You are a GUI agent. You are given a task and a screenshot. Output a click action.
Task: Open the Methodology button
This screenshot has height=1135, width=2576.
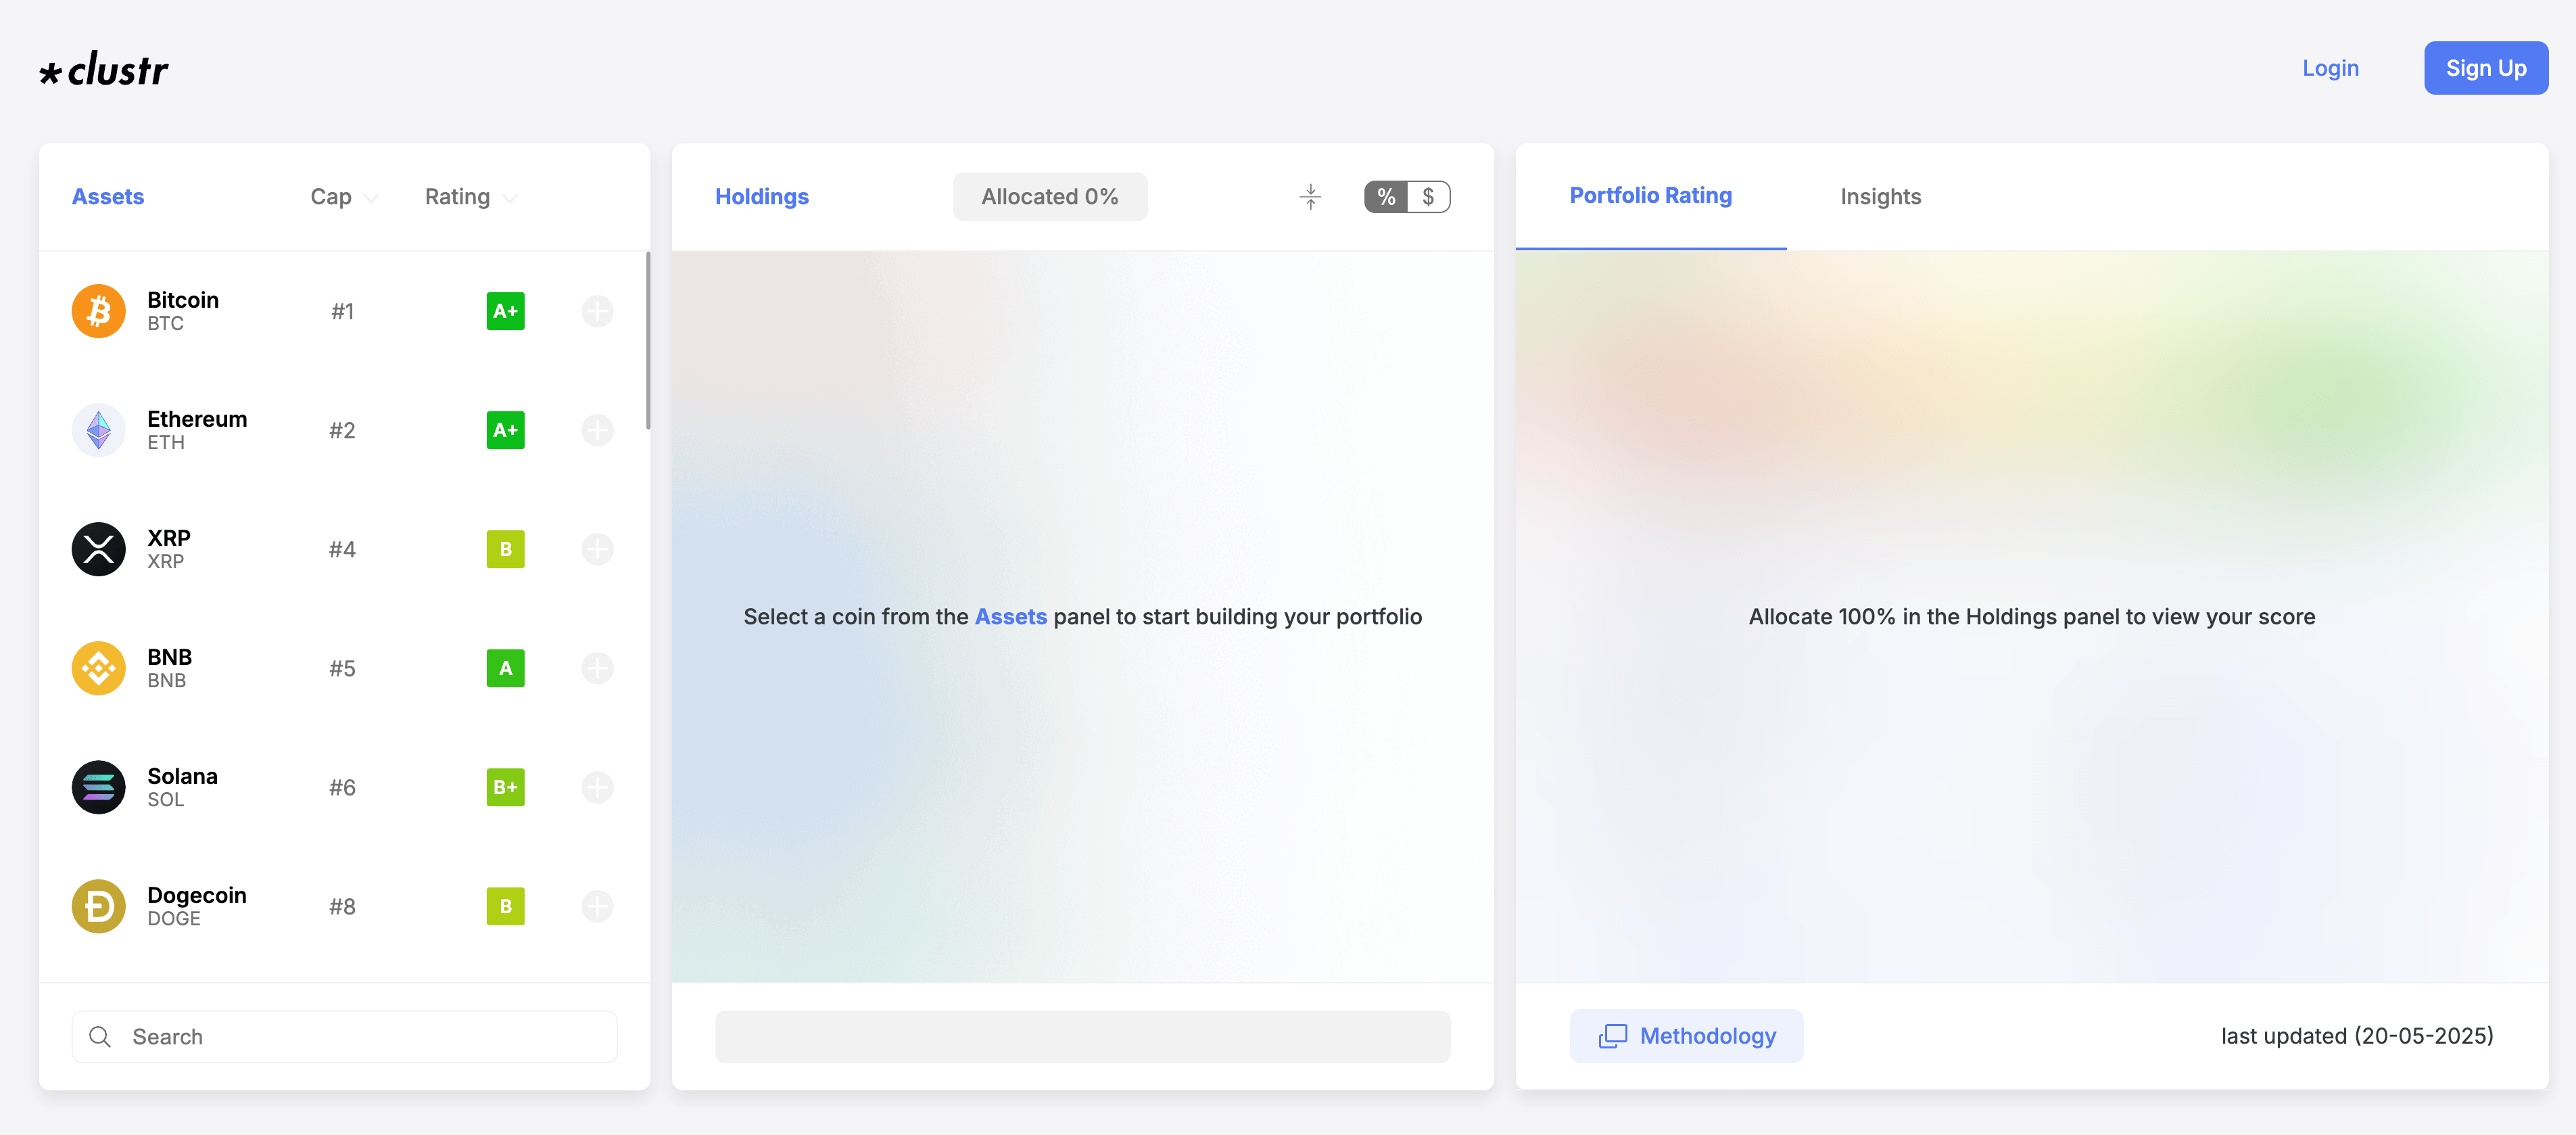(1686, 1036)
